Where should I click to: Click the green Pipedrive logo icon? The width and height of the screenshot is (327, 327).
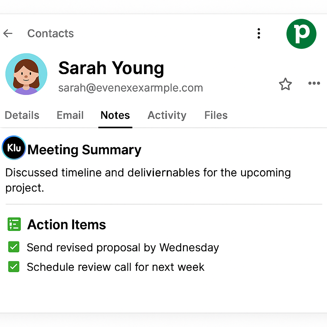pyautogui.click(x=301, y=34)
